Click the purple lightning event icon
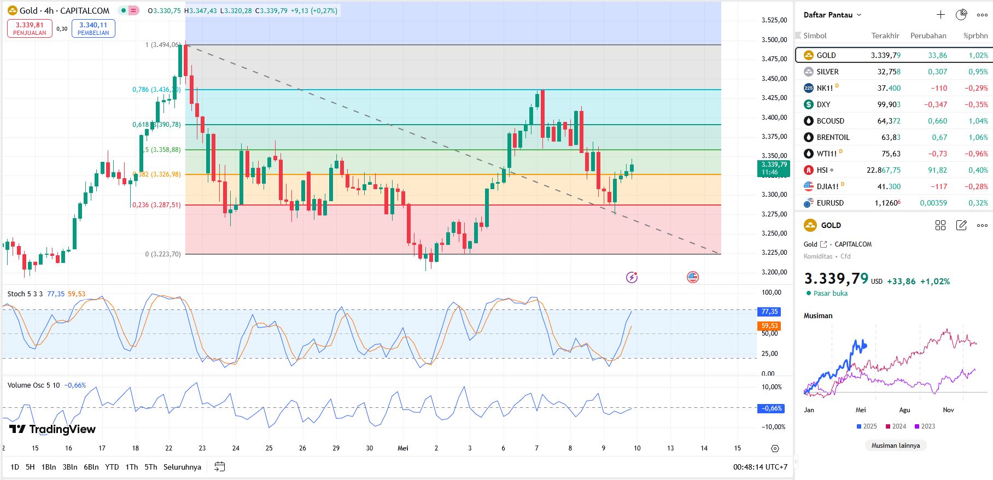Viewport: 993px width, 480px height. coord(632,277)
